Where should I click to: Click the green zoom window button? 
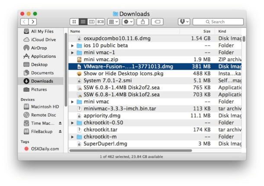tap(35, 14)
